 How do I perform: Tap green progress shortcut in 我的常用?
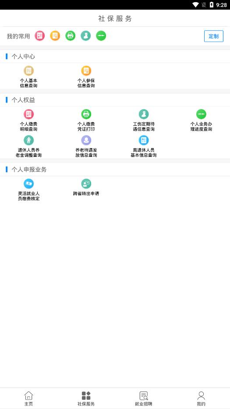click(101, 36)
